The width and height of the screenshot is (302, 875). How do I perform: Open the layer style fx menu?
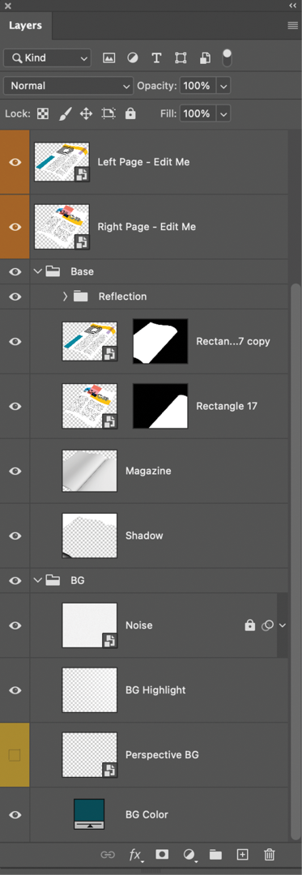[x=135, y=855]
